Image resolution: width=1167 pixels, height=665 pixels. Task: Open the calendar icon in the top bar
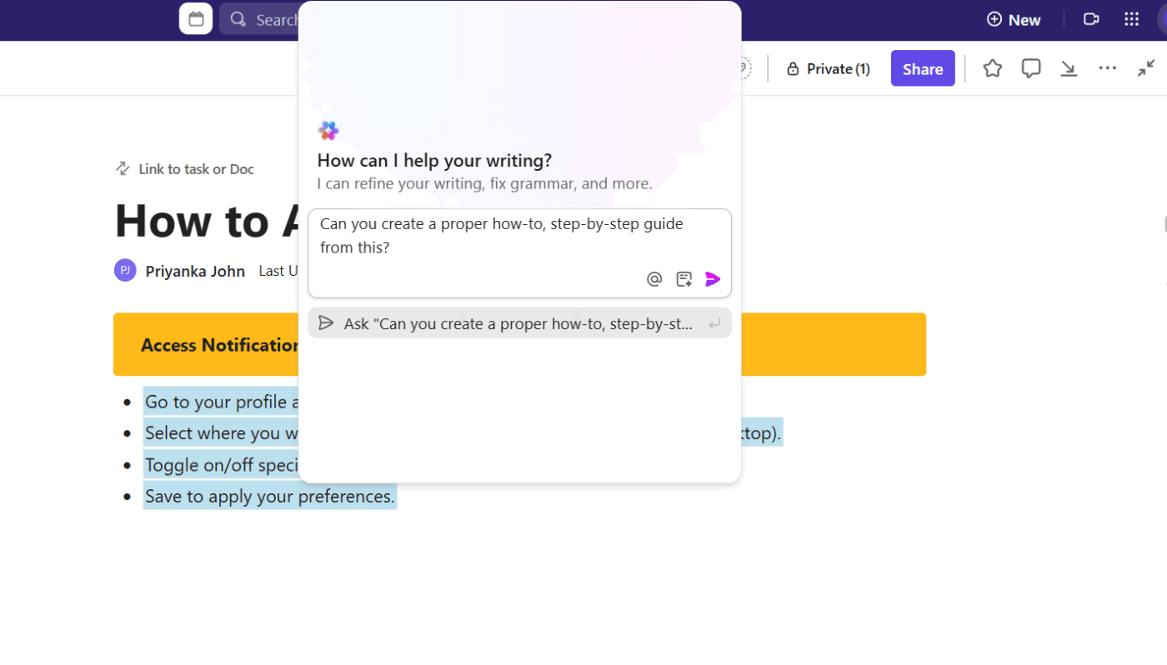pyautogui.click(x=195, y=18)
